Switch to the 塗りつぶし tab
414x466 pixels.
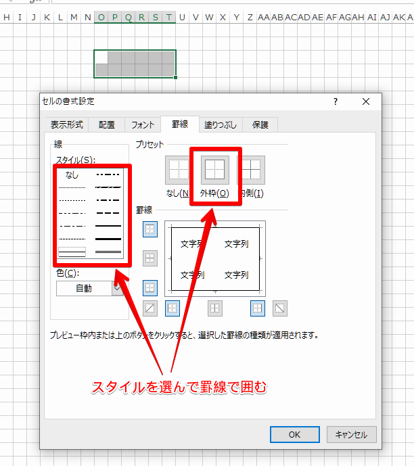pyautogui.click(x=221, y=125)
